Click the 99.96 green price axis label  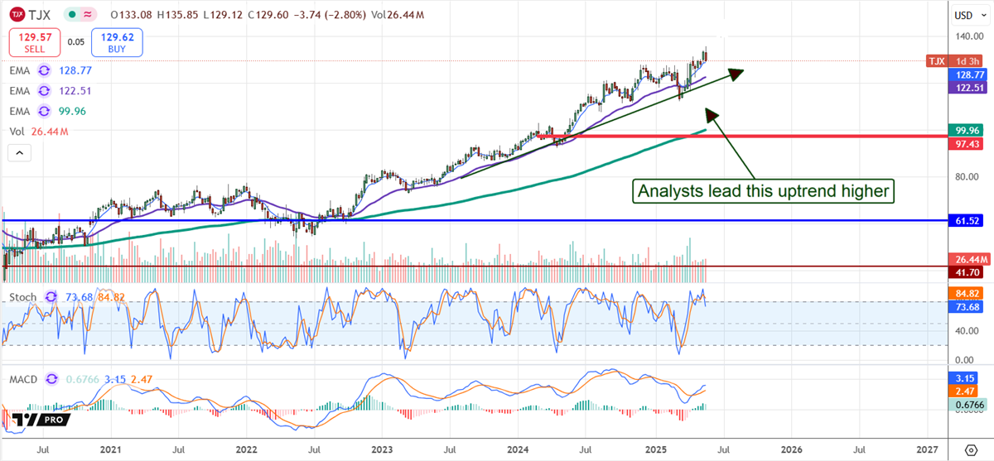click(x=967, y=131)
